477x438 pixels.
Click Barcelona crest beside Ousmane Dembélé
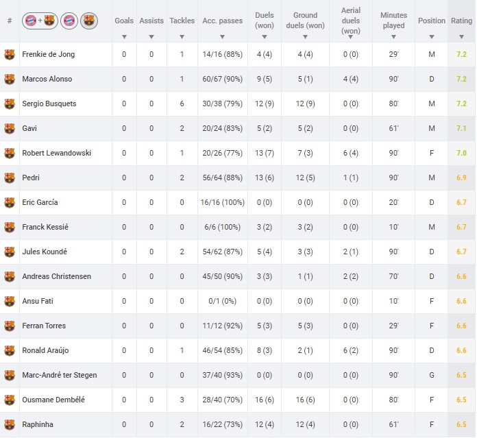tap(10, 400)
